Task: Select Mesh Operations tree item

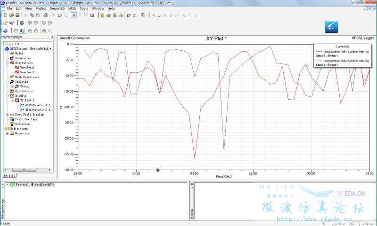Action: [27, 77]
